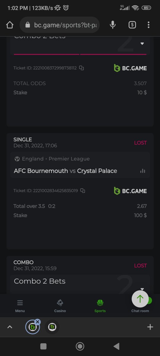
Task: Expand the browser tab strip chevron
Action: 10,327
